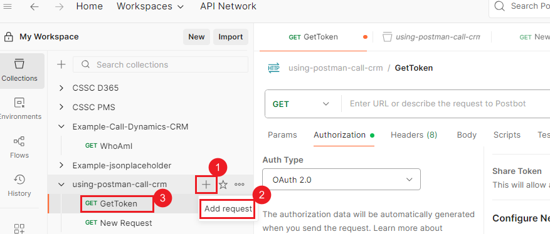This screenshot has width=550, height=234.
Task: Open the Flows sidebar icon
Action: 19,147
